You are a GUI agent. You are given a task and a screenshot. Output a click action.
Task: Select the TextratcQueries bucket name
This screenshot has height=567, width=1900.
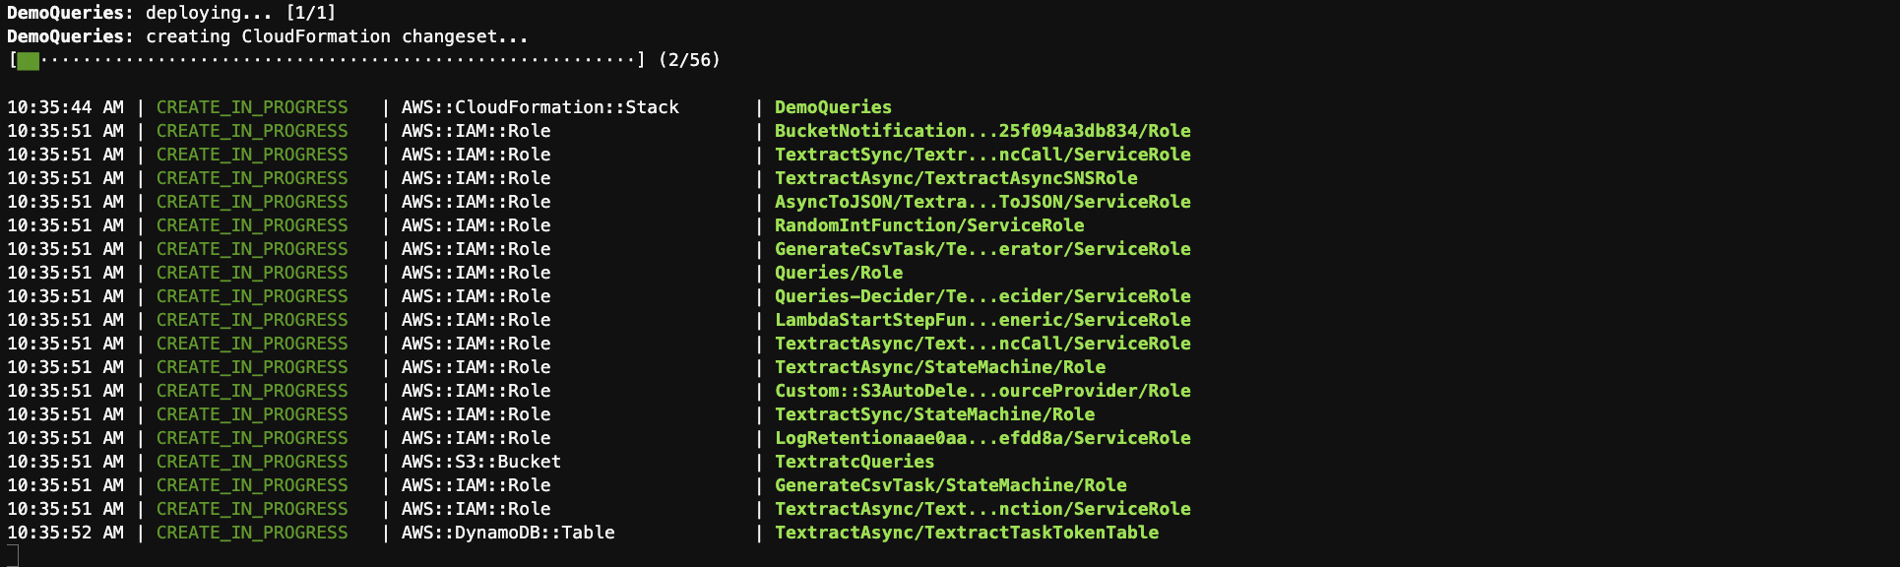855,462
